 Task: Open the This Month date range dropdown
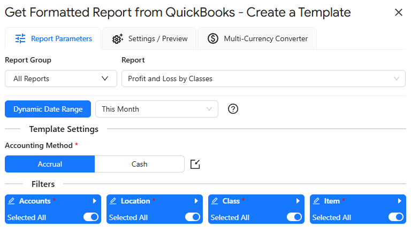157,109
